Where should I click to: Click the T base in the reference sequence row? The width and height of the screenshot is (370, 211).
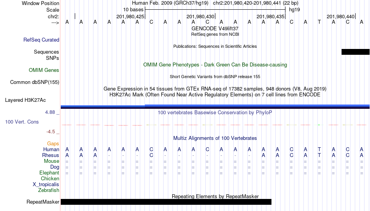(319, 22)
